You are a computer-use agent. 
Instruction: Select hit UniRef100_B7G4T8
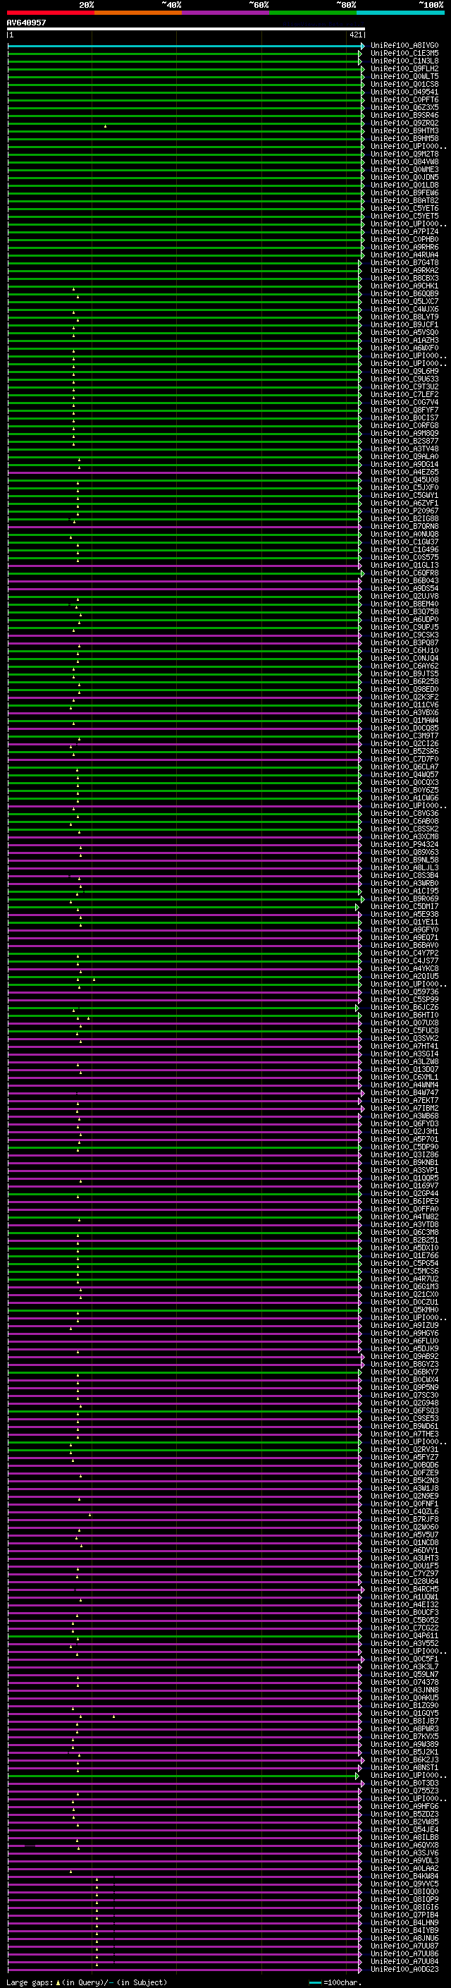[x=404, y=262]
